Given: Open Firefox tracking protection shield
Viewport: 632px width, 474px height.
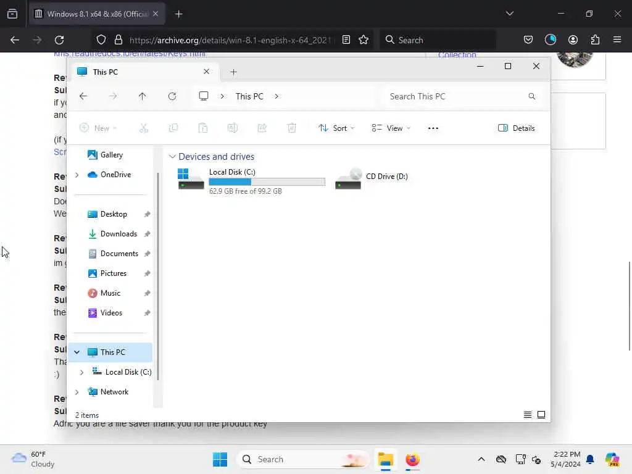Looking at the screenshot, I should pyautogui.click(x=101, y=40).
